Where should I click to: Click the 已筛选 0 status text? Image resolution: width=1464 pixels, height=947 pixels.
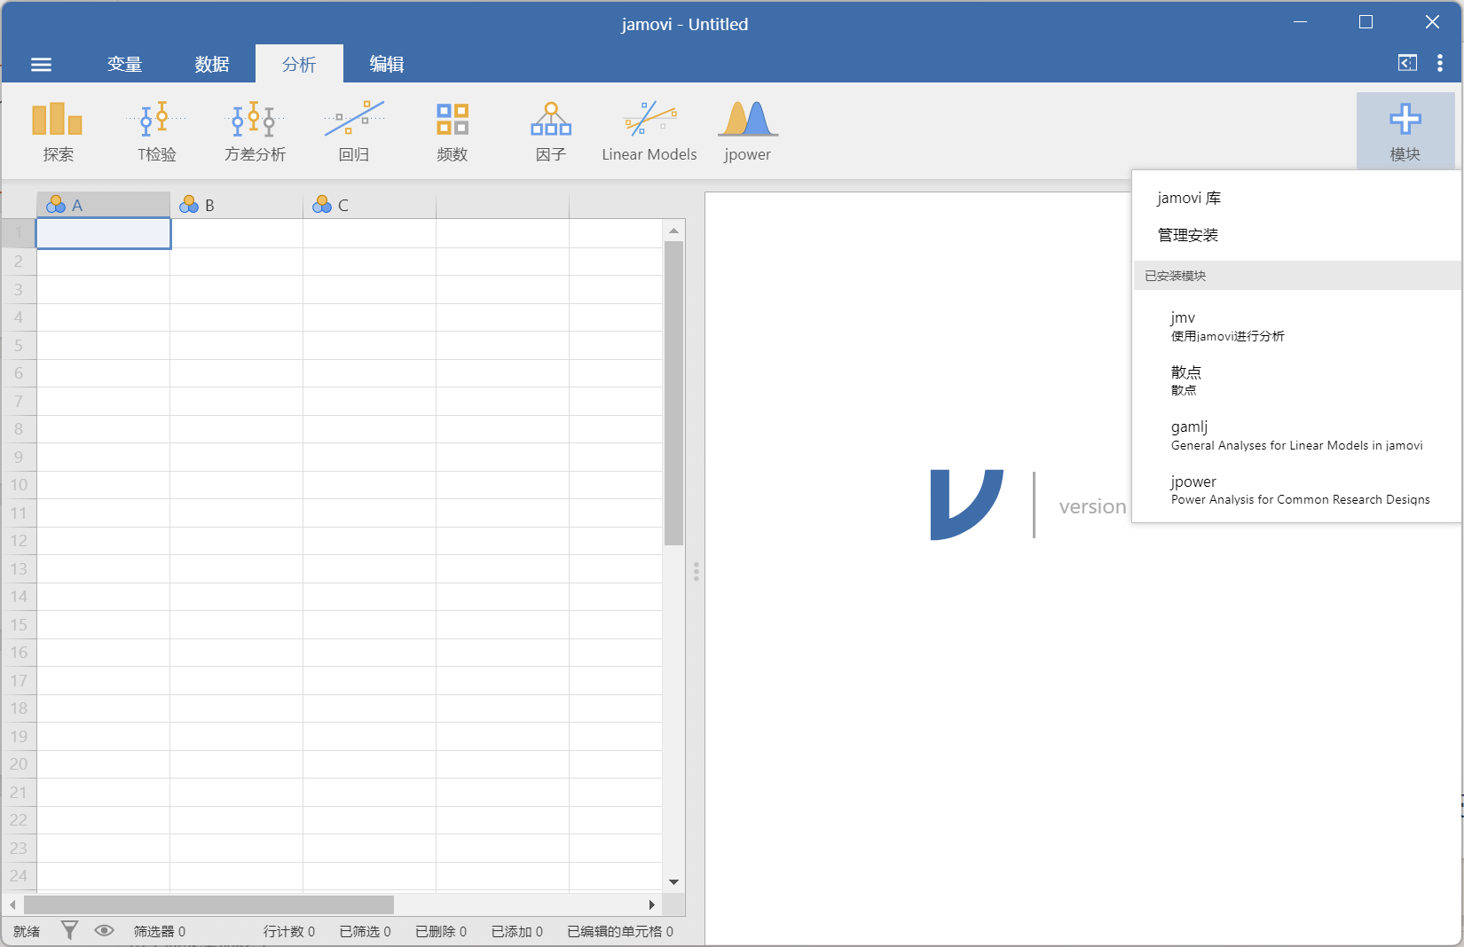[x=365, y=931]
